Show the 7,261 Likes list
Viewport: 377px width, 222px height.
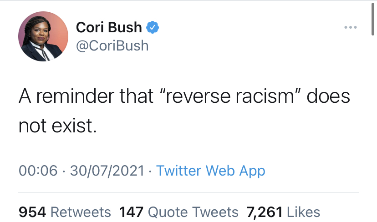pyautogui.click(x=283, y=212)
